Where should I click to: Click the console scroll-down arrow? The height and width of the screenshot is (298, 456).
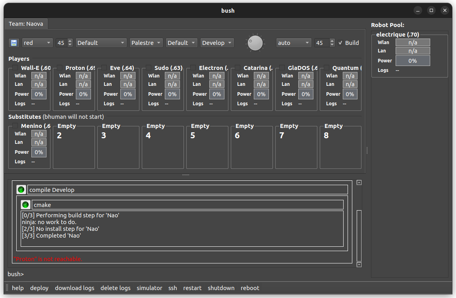[359, 265]
